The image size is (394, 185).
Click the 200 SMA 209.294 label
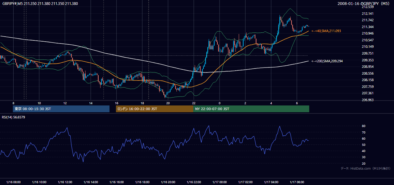327,61
